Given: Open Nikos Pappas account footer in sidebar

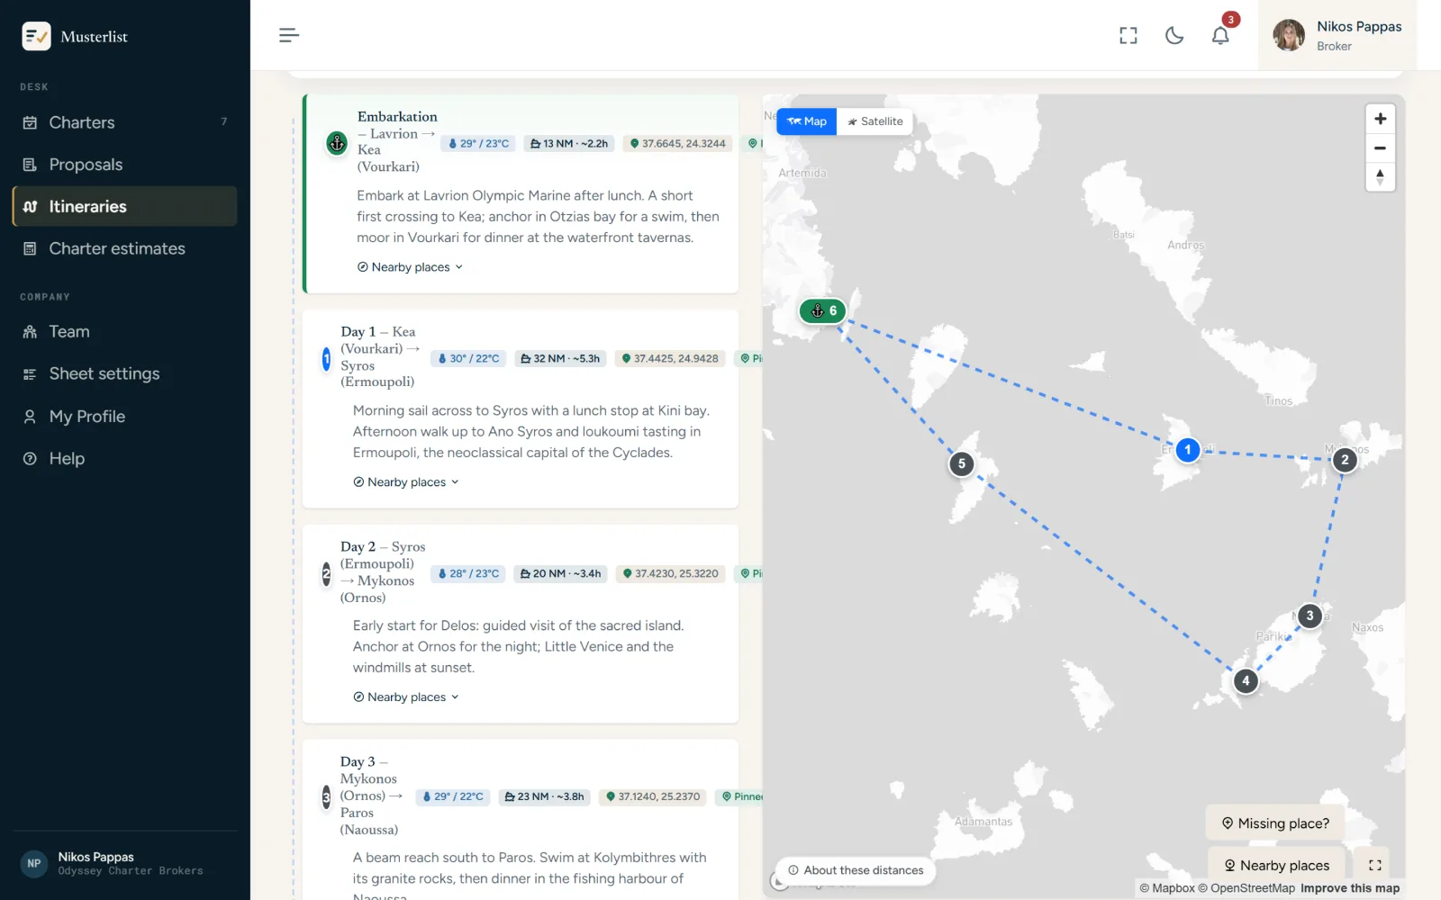Looking at the screenshot, I should point(124,863).
